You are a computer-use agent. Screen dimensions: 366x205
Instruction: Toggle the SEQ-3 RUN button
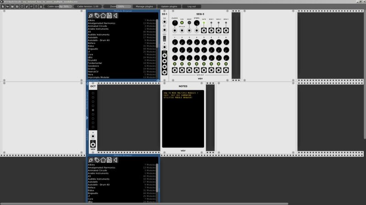click(182, 22)
